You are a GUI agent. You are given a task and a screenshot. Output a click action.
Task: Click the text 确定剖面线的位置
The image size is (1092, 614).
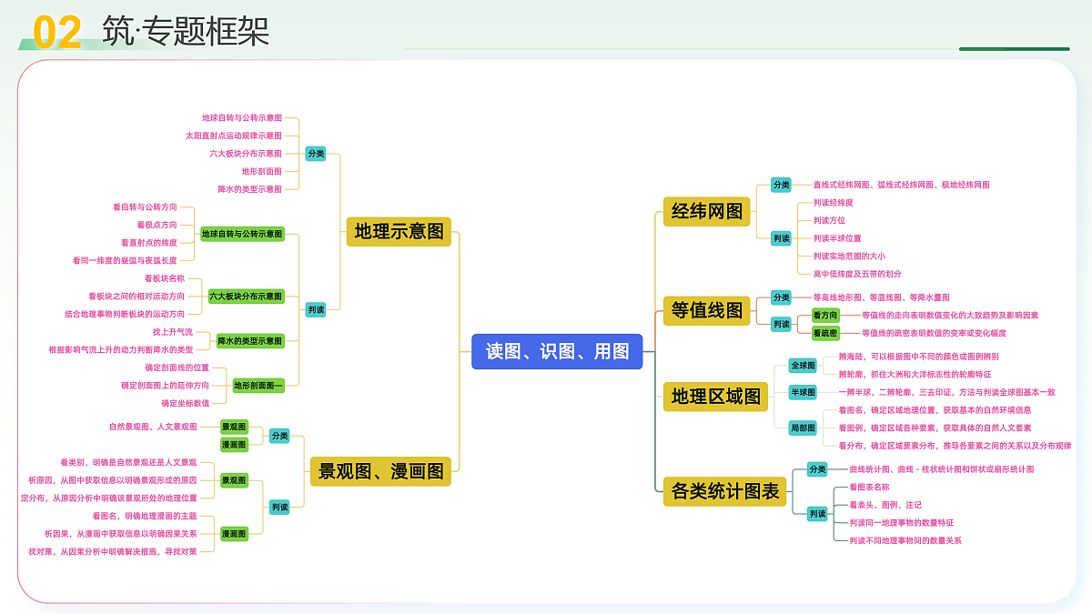(177, 367)
